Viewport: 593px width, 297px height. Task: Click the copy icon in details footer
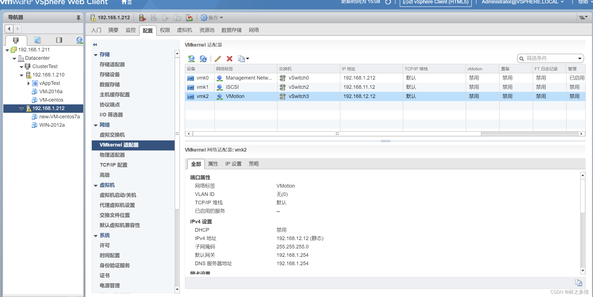pos(578,283)
